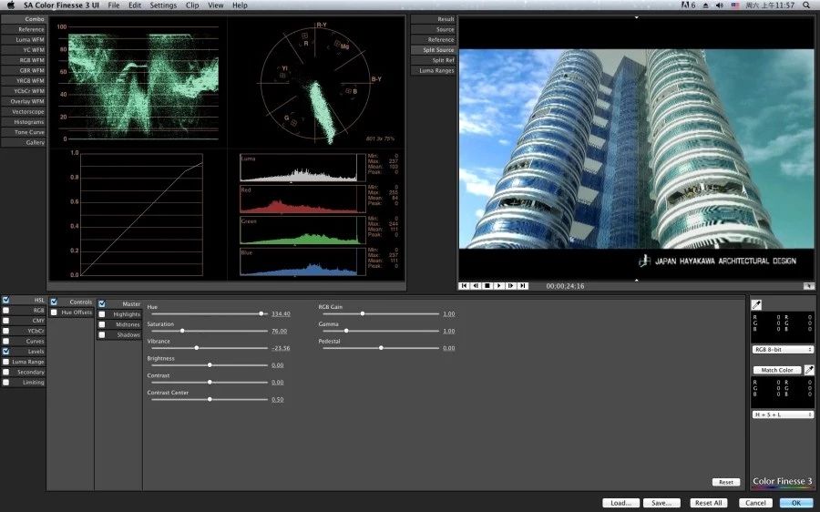
Task: Open the Gallery tab
Action: coord(24,142)
